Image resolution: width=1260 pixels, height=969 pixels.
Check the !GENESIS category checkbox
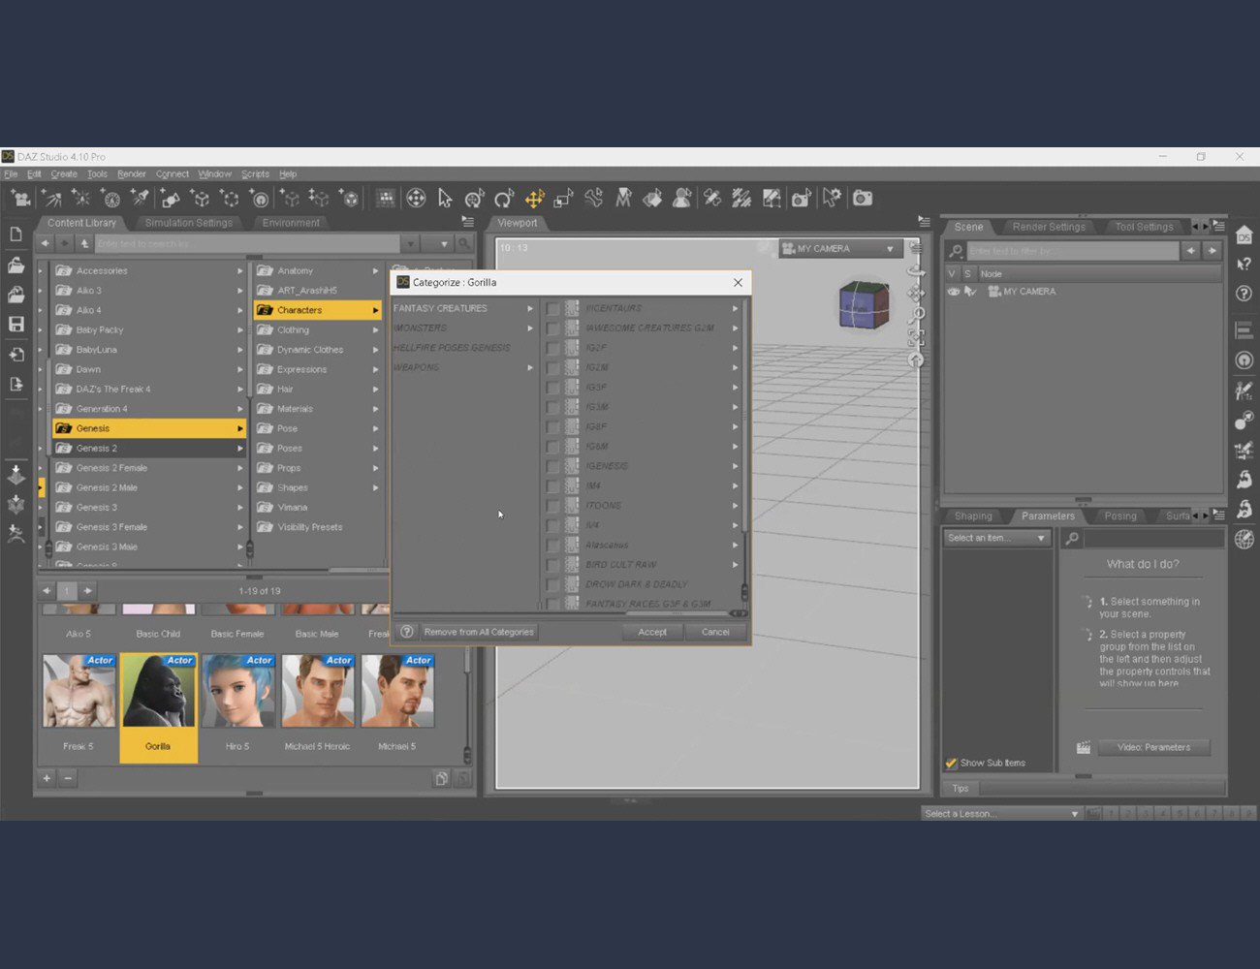(552, 466)
